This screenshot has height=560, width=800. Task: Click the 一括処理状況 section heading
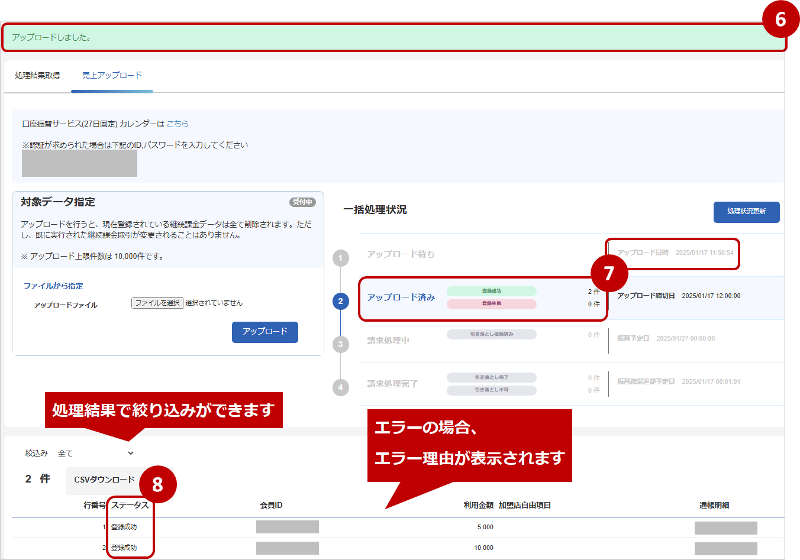click(375, 210)
